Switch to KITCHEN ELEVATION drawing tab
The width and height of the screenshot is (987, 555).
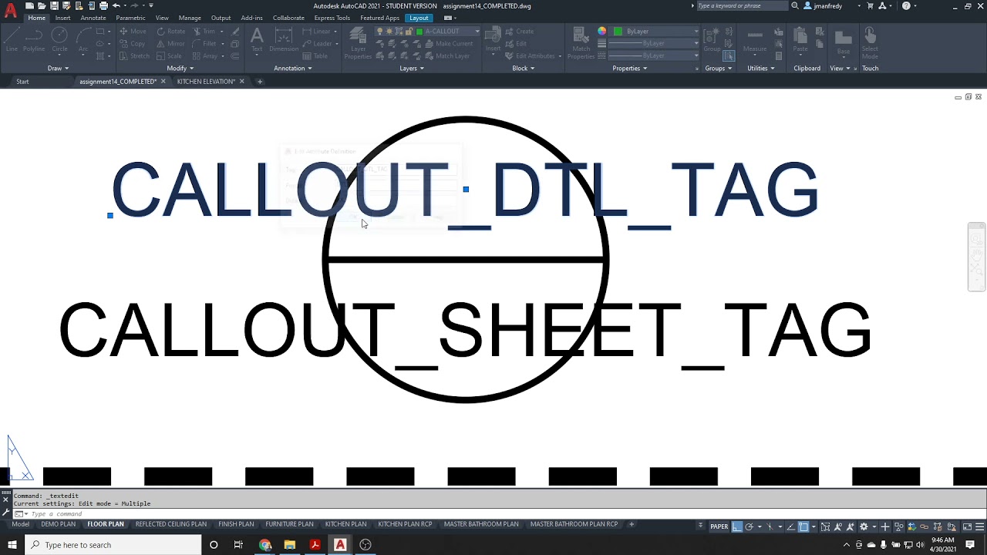tap(206, 81)
